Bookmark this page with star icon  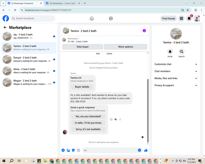188,10
